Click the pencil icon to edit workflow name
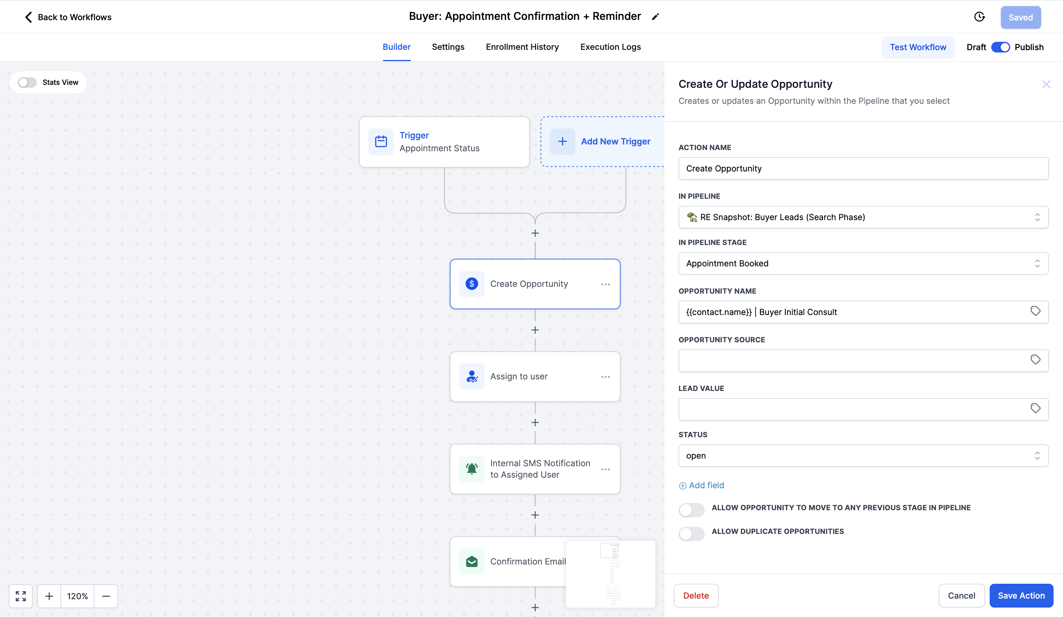The height and width of the screenshot is (617, 1063). pos(655,17)
